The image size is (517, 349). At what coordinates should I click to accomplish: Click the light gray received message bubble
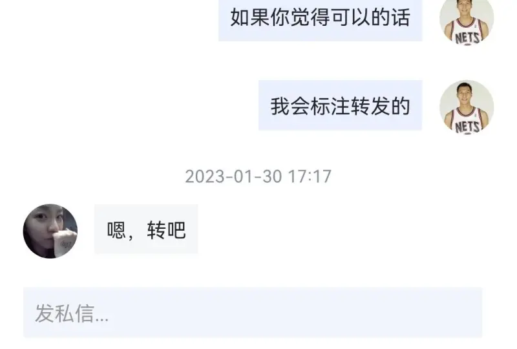tap(146, 229)
